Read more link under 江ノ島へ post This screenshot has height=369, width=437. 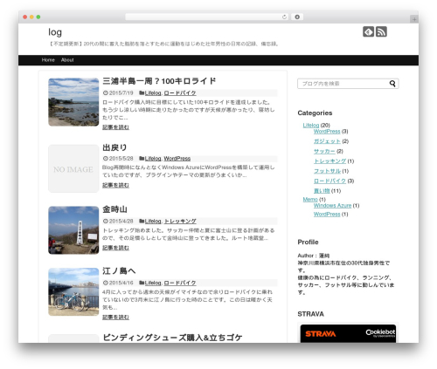click(x=115, y=317)
